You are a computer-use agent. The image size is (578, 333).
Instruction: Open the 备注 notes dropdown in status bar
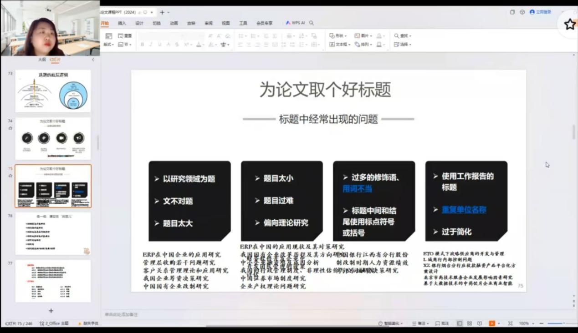tap(420, 323)
